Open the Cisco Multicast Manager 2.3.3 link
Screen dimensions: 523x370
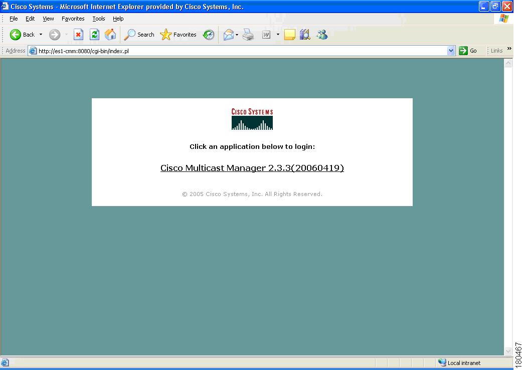252,168
